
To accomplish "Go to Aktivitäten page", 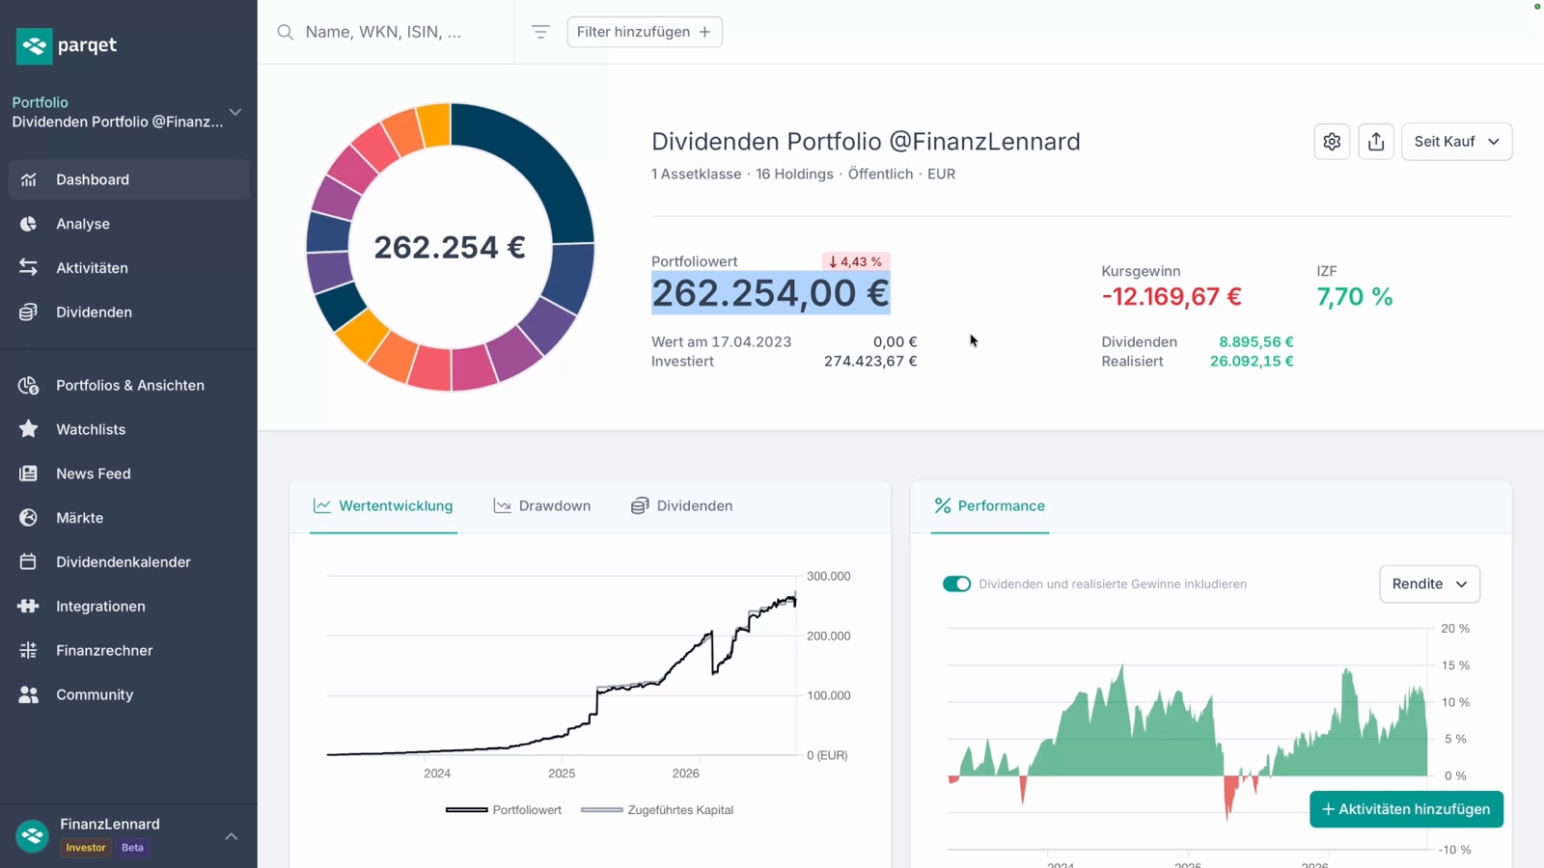I will point(128,268).
